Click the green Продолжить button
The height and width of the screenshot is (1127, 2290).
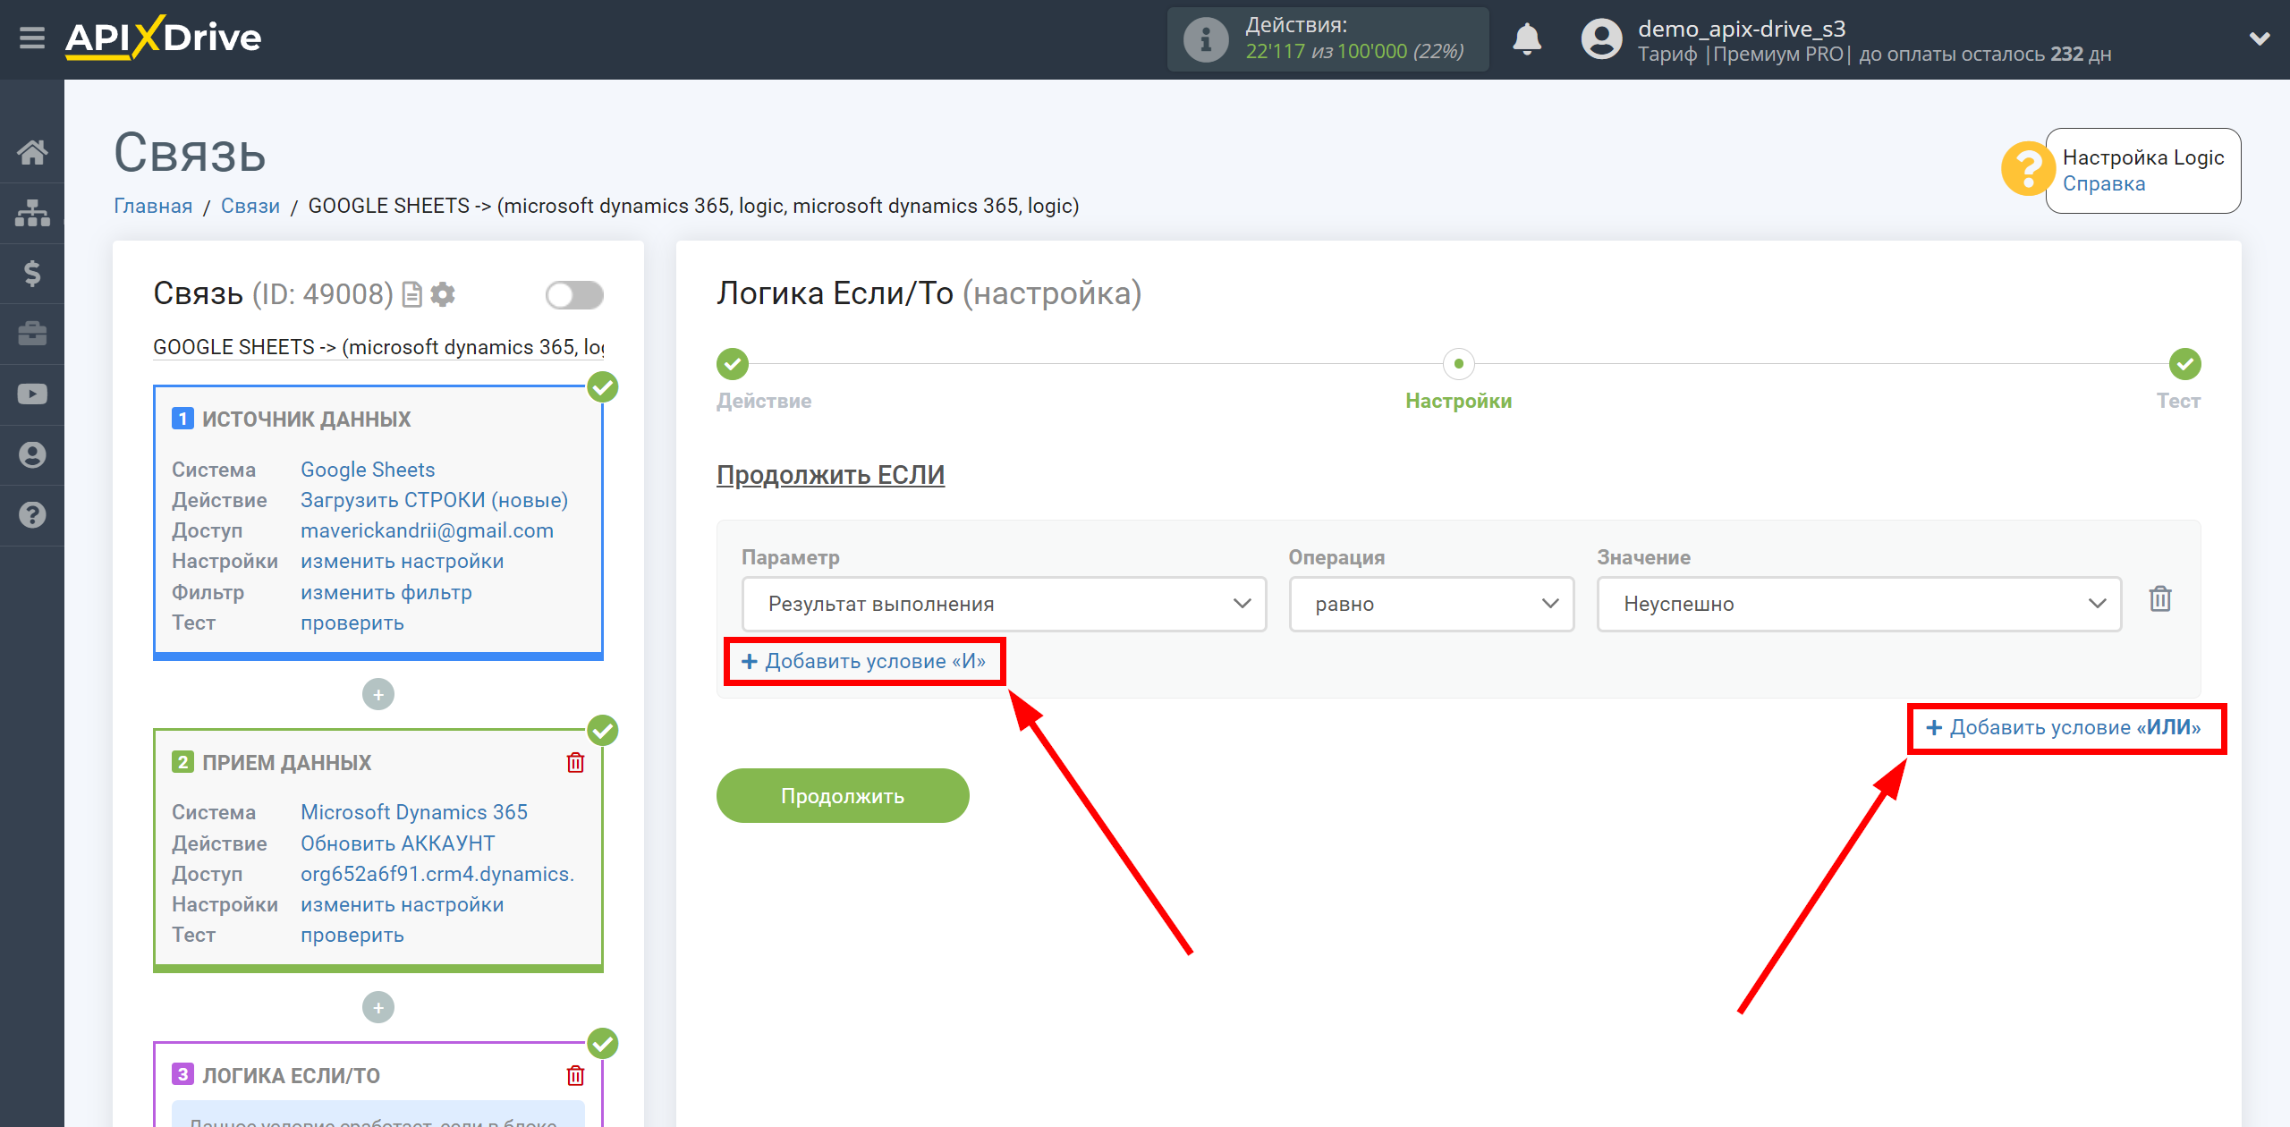842,796
